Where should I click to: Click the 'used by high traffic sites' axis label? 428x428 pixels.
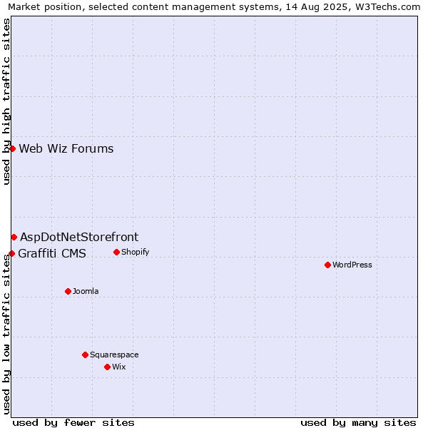6,101
